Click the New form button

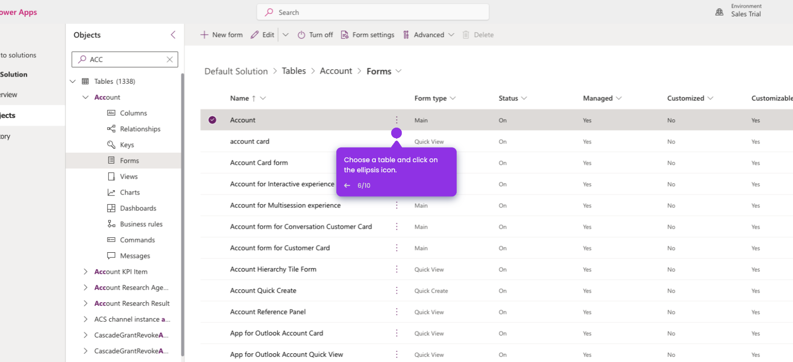point(222,35)
